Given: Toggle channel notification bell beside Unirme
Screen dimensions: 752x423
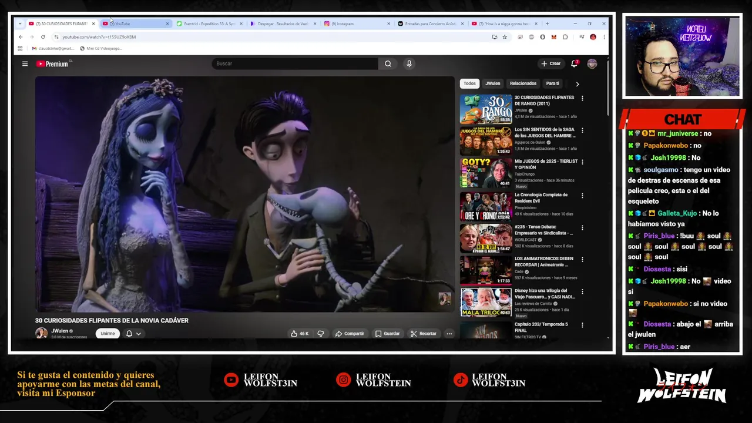Looking at the screenshot, I should tap(129, 334).
